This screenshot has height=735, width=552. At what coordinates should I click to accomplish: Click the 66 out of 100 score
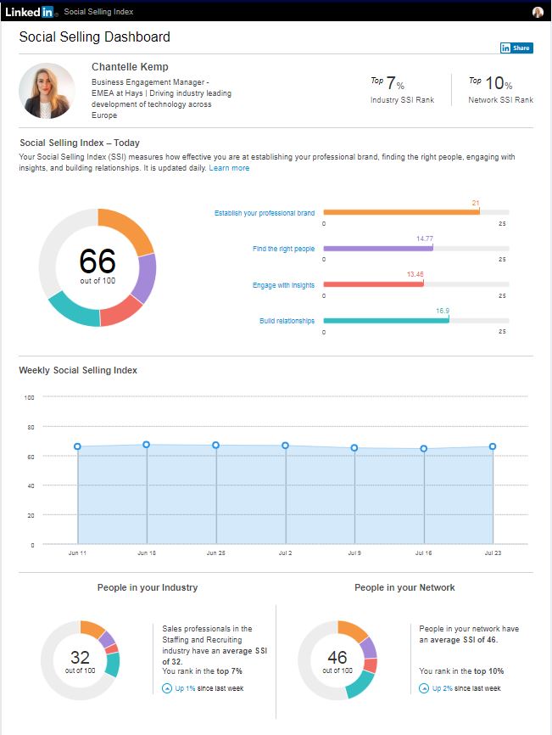tap(98, 267)
